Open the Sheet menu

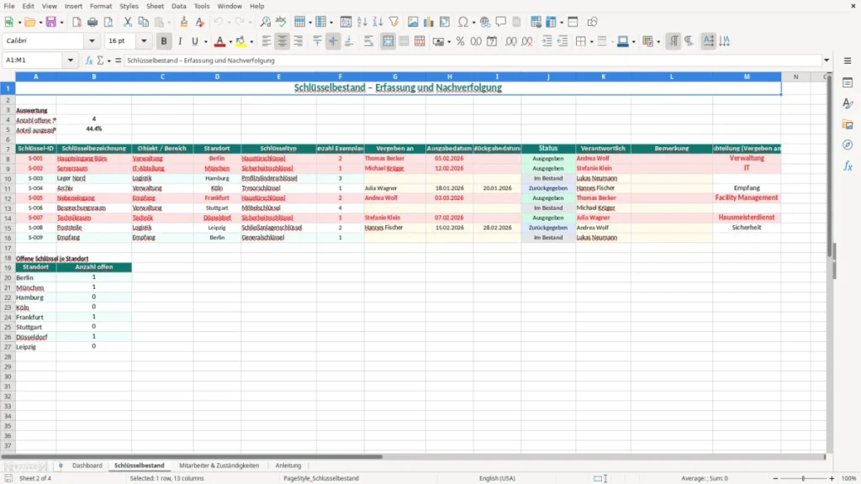[x=155, y=6]
